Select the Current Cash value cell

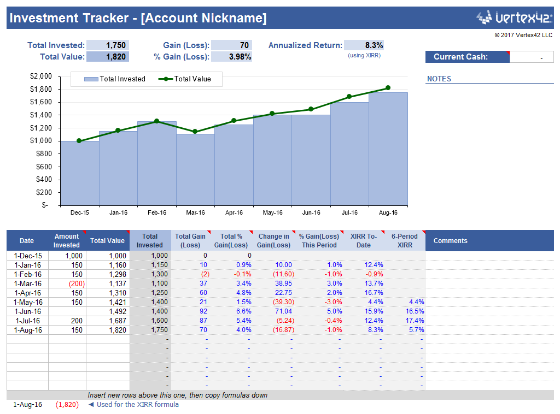tap(532, 56)
